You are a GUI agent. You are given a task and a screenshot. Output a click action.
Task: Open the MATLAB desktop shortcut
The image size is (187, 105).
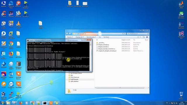pos(181,5)
